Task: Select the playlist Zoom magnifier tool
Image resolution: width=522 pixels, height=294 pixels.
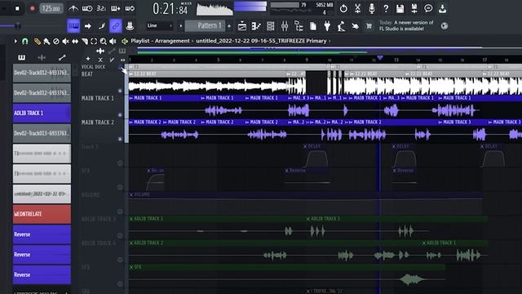Action: tap(104, 41)
